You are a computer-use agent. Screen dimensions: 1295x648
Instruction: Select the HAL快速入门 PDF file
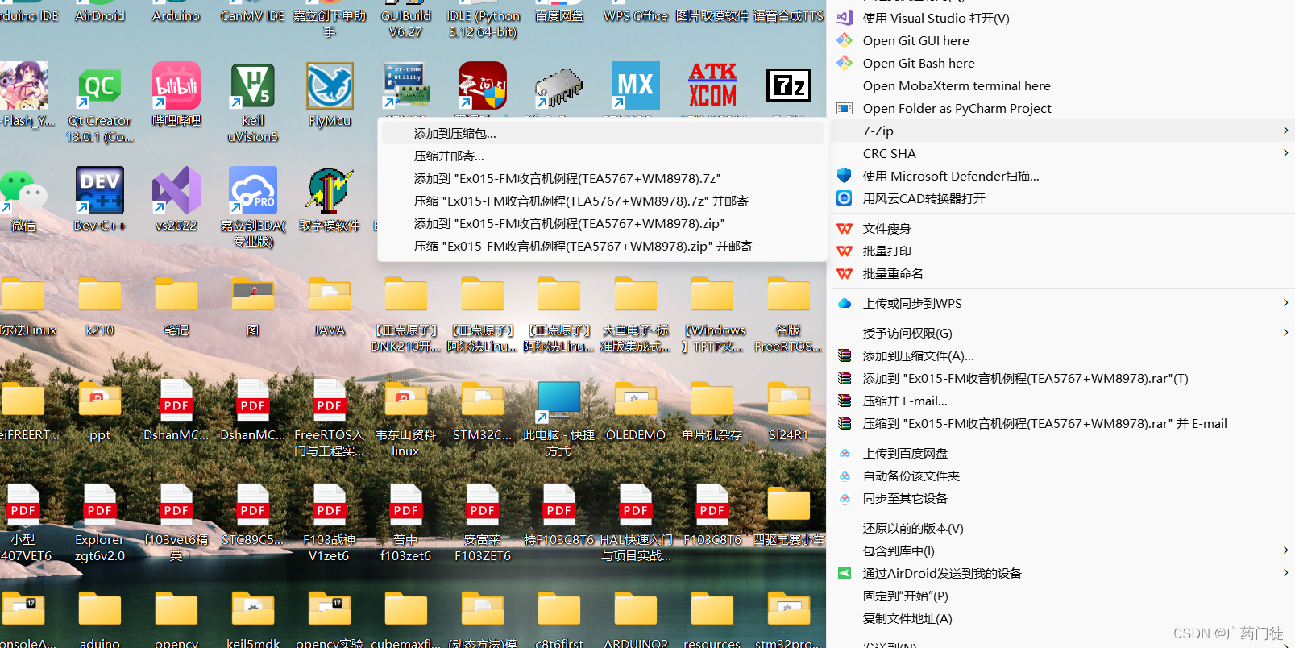[635, 505]
